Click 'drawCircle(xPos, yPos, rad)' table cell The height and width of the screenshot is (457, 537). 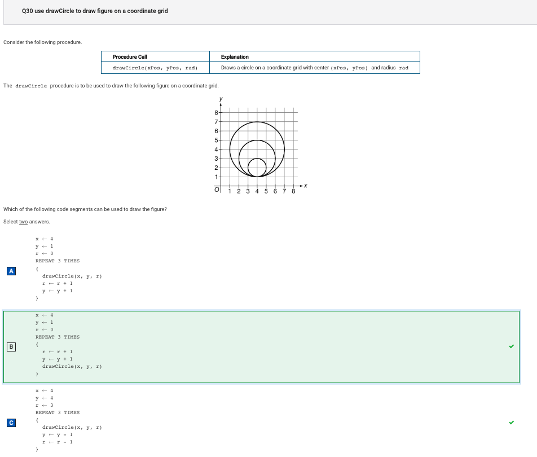[155, 68]
